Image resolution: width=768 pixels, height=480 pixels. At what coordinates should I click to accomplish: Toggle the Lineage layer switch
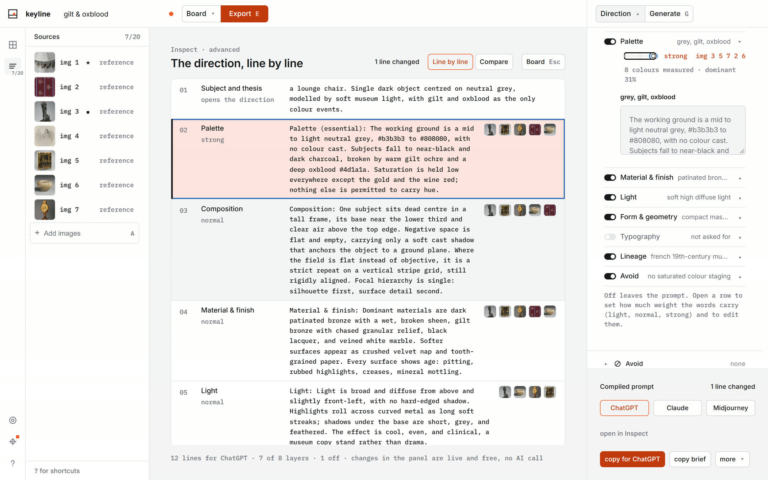pos(610,256)
